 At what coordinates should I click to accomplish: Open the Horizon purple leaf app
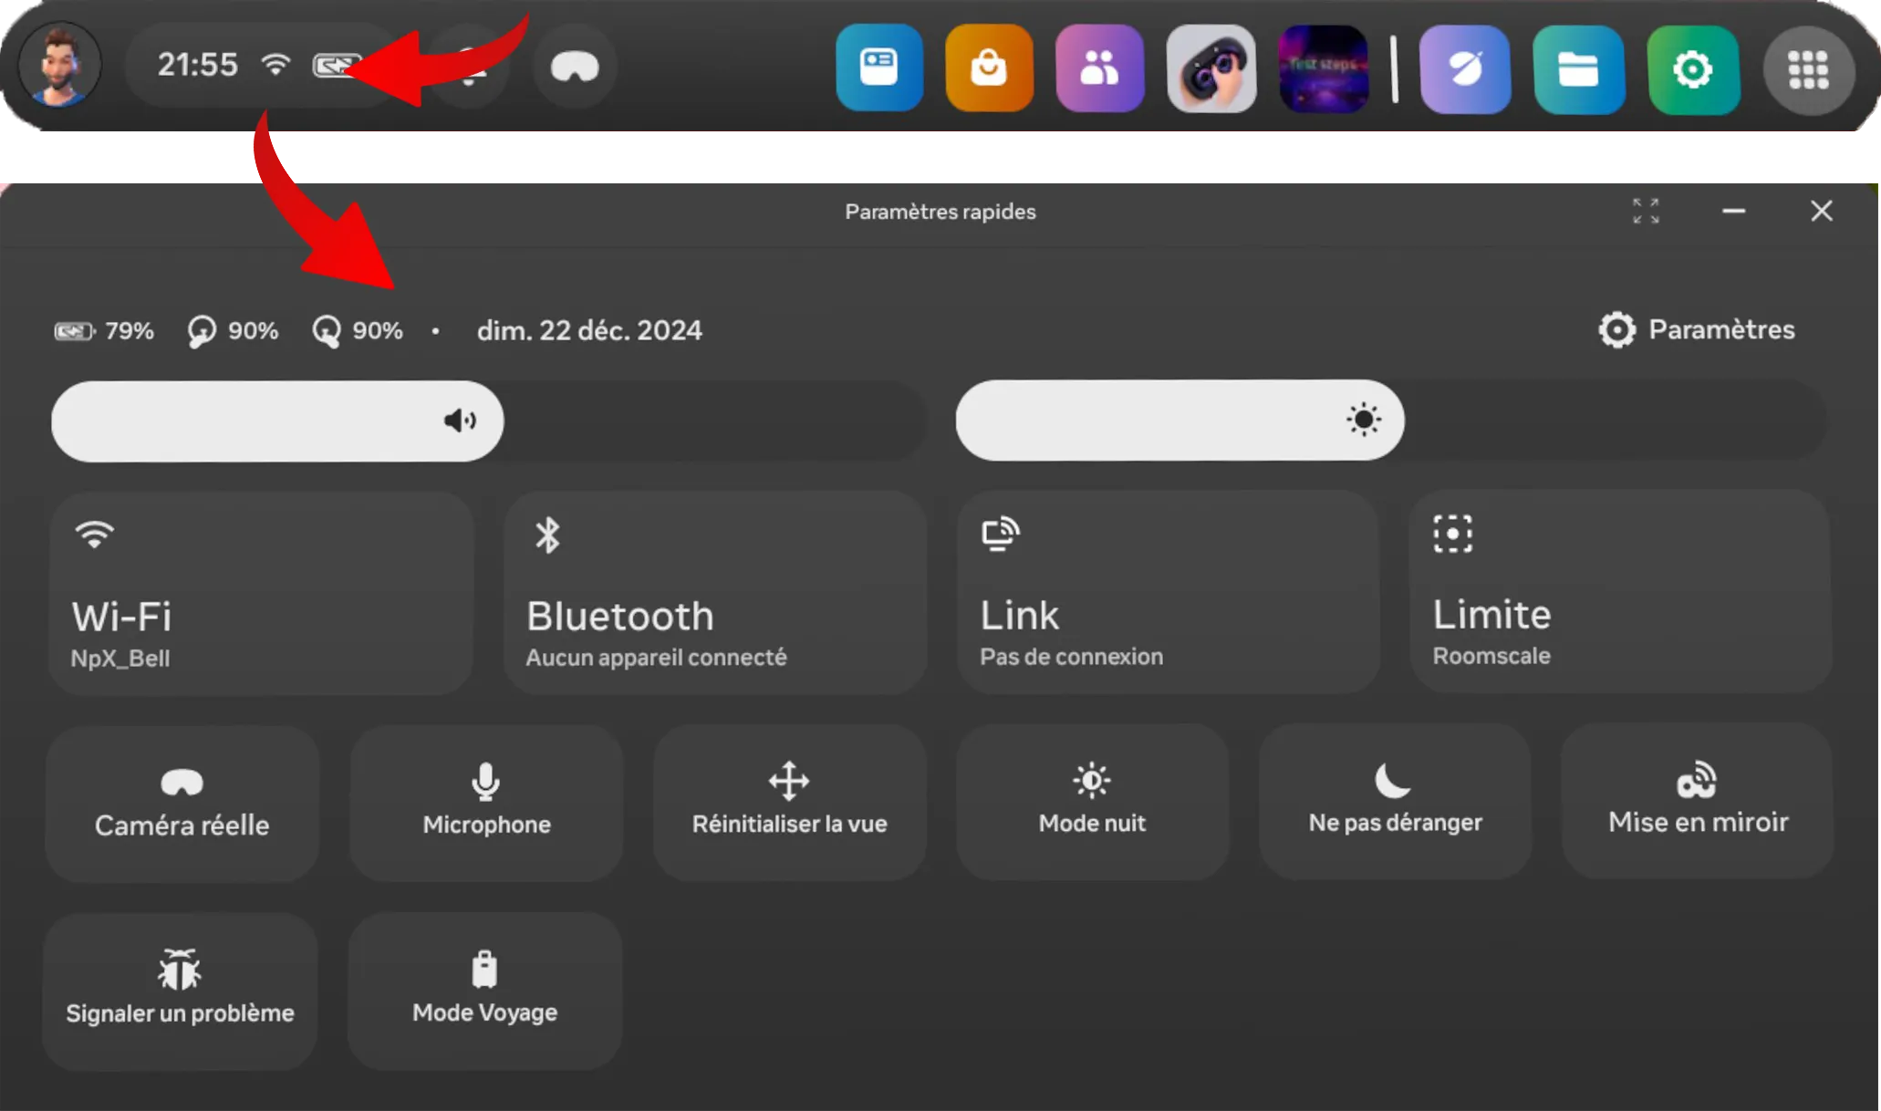coord(1464,69)
